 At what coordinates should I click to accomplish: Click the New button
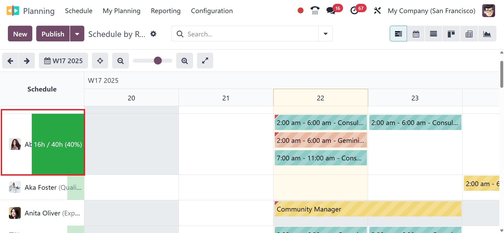(20, 34)
